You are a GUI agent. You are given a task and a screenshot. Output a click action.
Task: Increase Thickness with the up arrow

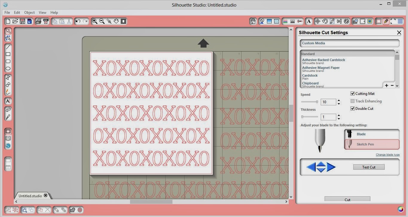[x=339, y=115]
